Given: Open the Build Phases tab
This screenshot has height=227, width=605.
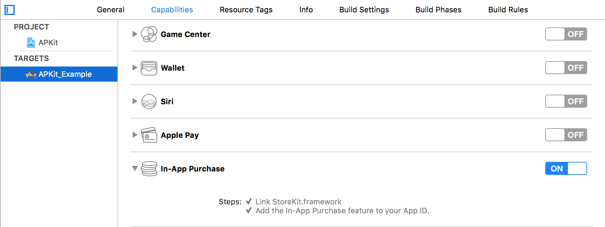Looking at the screenshot, I should tap(438, 10).
